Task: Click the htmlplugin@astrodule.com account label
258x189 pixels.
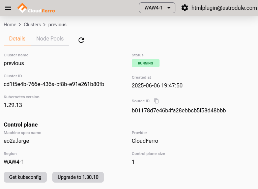Action: (x=224, y=8)
